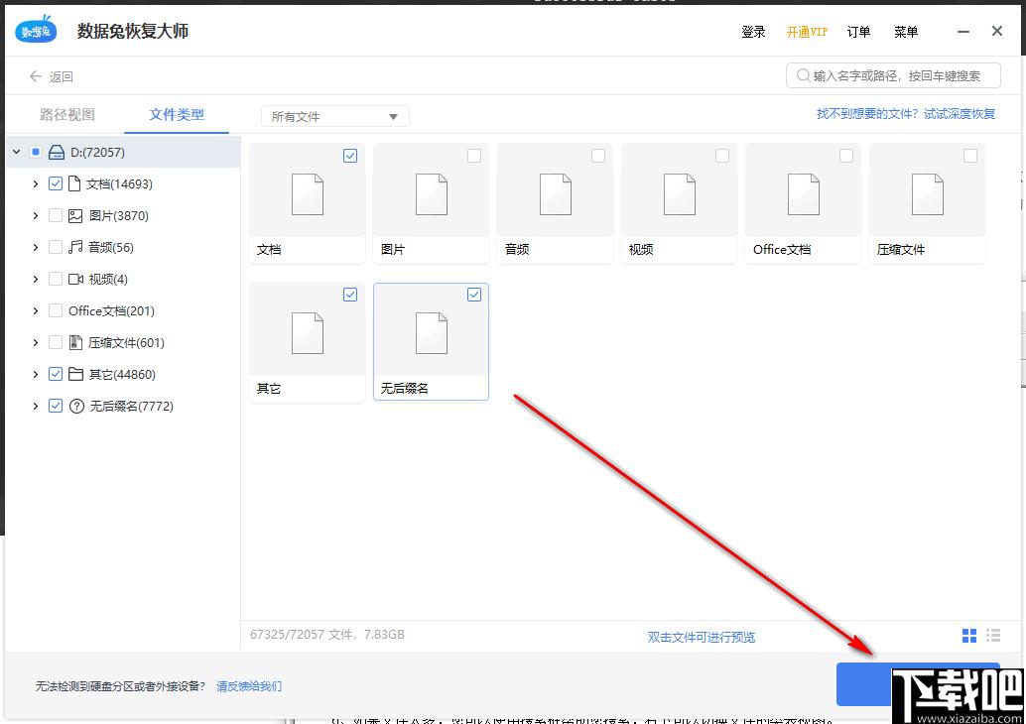Image resolution: width=1026 pixels, height=724 pixels.
Task: Open the 图片 file type card
Action: pyautogui.click(x=432, y=203)
